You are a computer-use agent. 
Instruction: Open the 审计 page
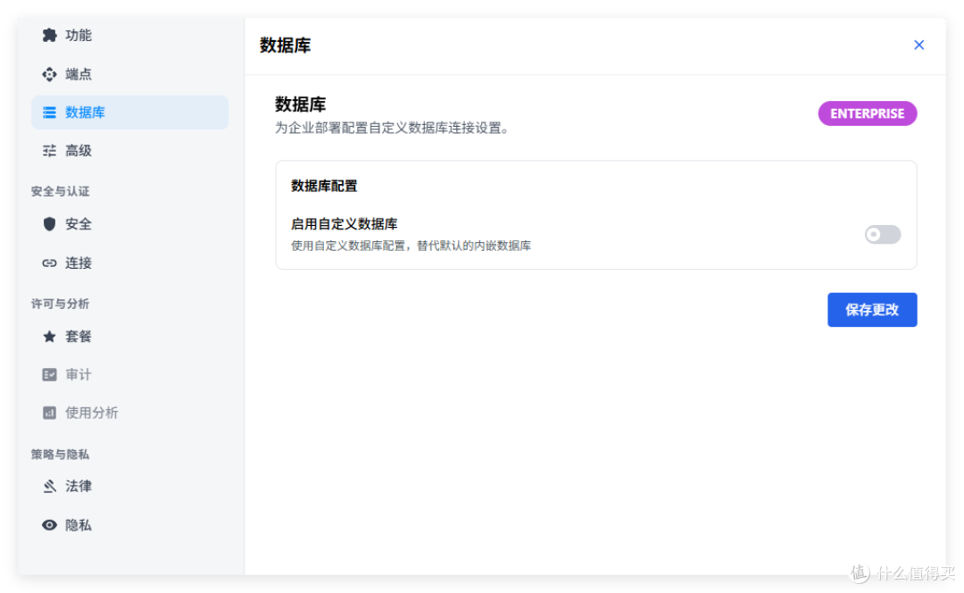129,374
